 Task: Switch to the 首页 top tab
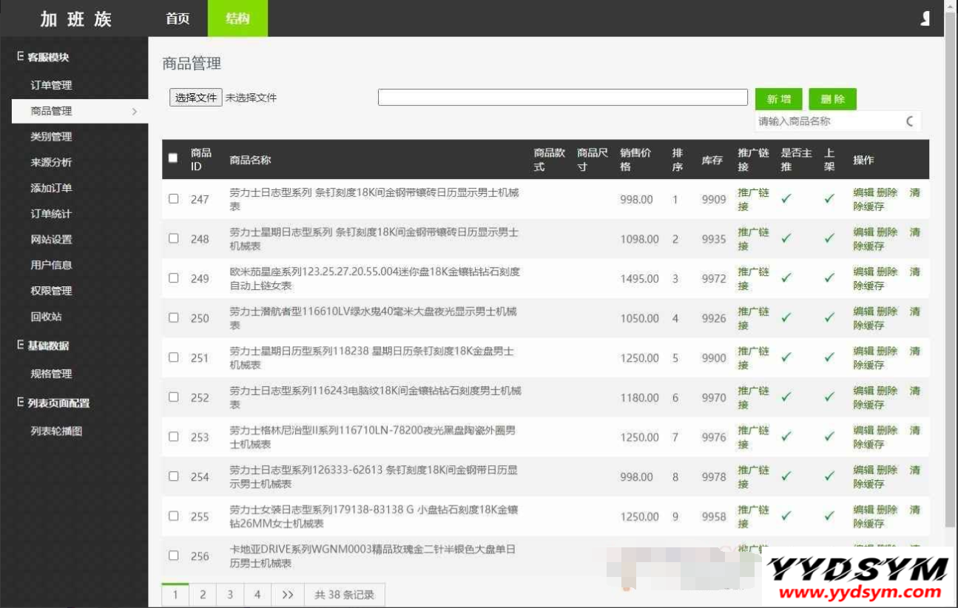click(178, 18)
